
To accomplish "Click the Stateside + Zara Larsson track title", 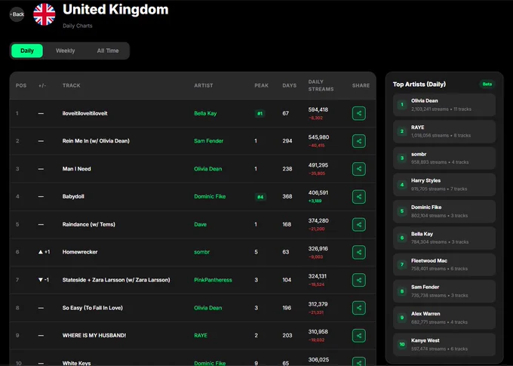I will tap(116, 280).
